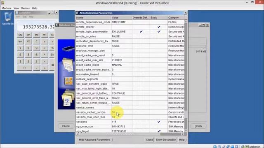Image resolution: width=264 pixels, height=148 pixels.
Task: Click the calculator display field
Action: click(36, 26)
